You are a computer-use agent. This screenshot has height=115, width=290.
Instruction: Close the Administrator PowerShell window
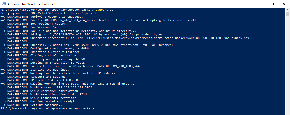pyautogui.click(x=283, y=4)
